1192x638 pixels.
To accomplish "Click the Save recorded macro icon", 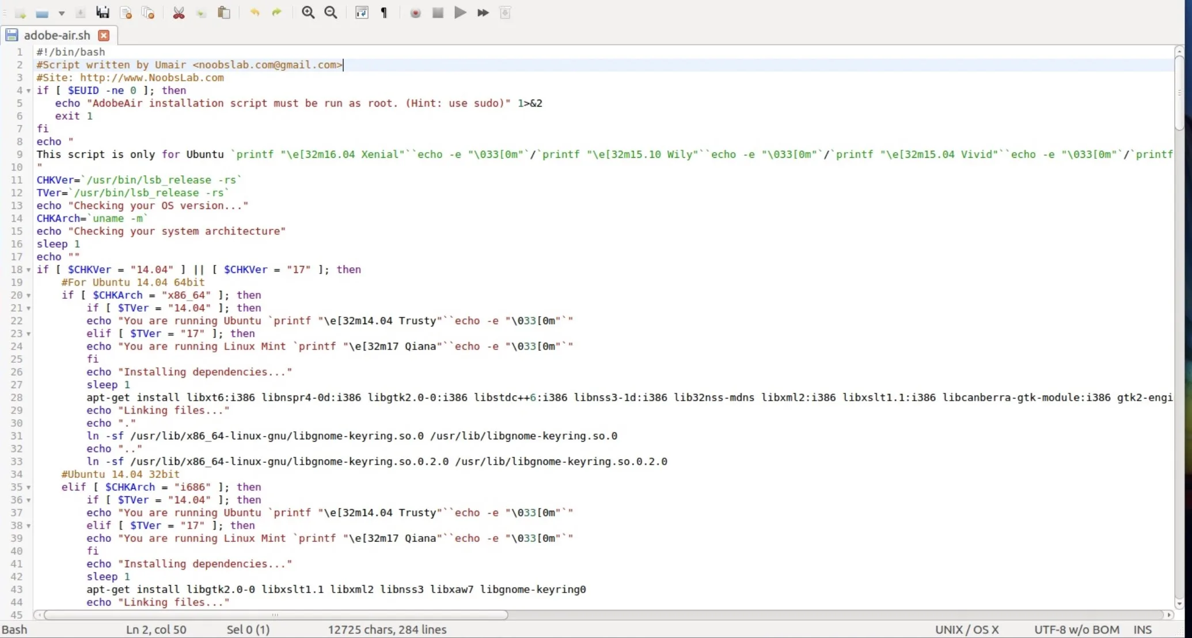I will (x=505, y=13).
